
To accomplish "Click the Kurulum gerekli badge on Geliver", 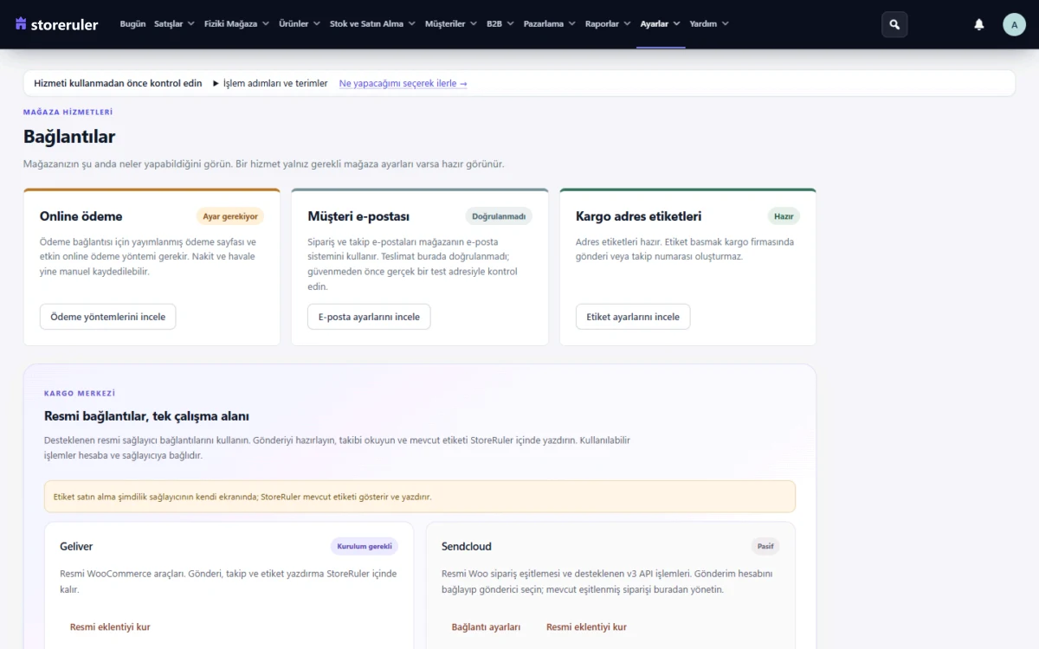I will coord(365,546).
